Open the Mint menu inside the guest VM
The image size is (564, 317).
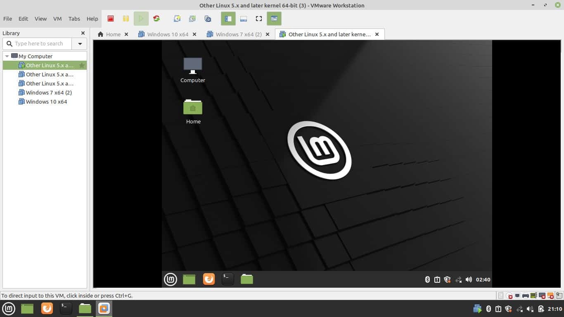coord(171,279)
